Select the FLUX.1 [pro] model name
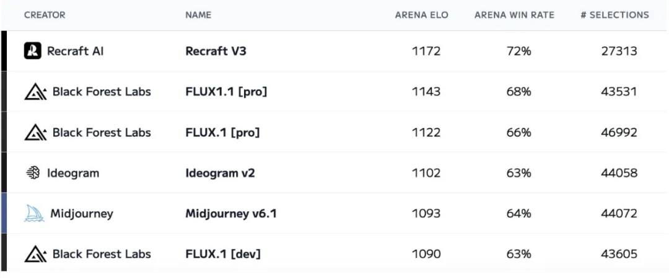 (223, 133)
